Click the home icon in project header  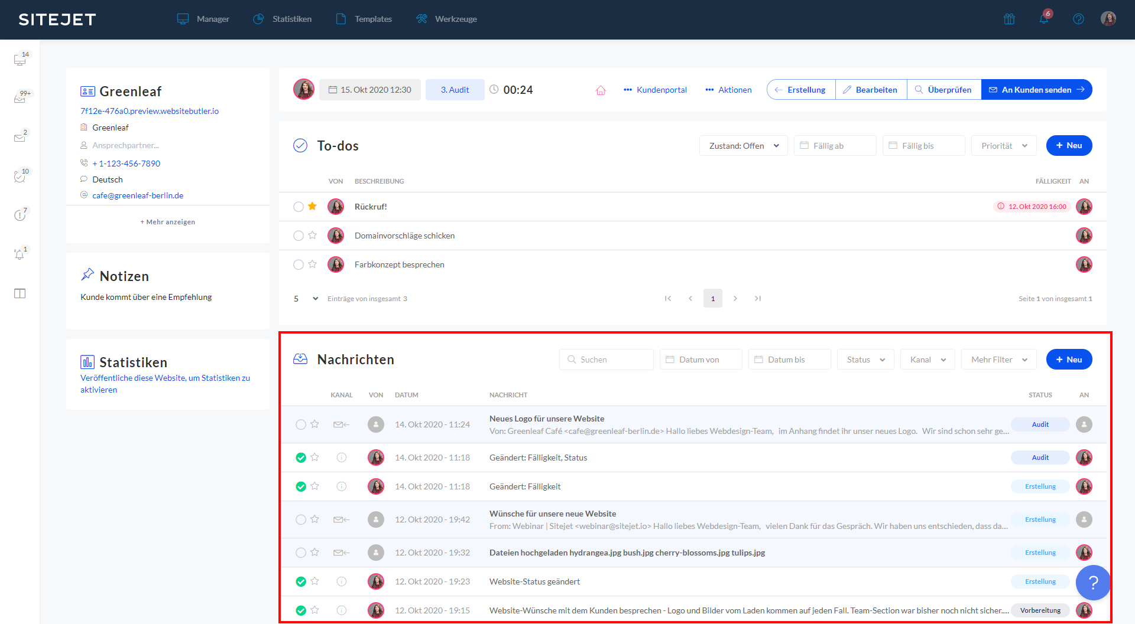(x=601, y=90)
